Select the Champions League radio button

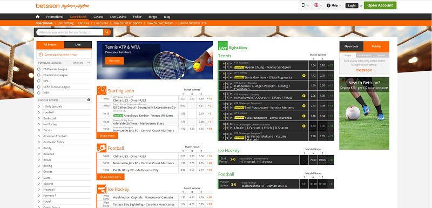click(x=39, y=75)
